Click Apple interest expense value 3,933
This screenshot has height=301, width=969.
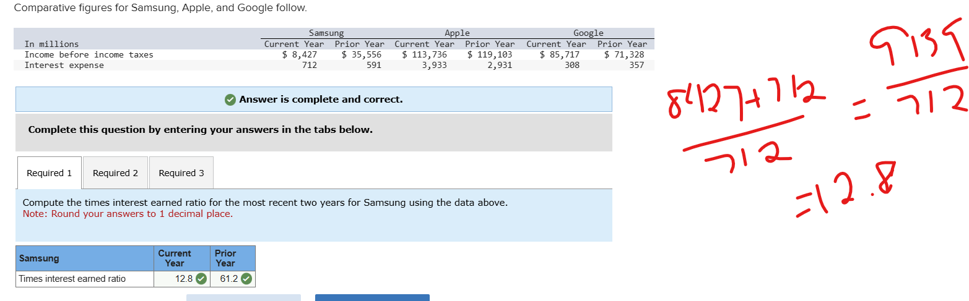(x=434, y=65)
